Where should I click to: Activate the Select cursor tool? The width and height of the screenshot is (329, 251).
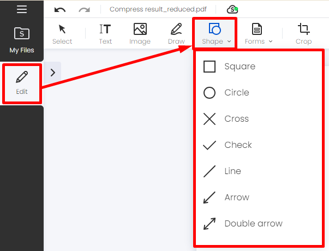[x=62, y=34]
